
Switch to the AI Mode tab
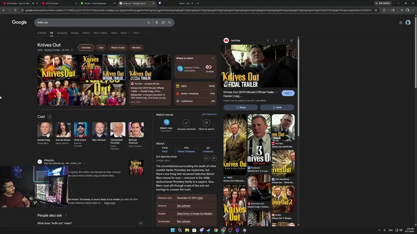pos(42,33)
